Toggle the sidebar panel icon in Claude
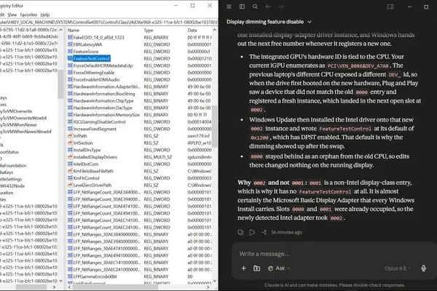437x291 pixels. (x=242, y=7)
